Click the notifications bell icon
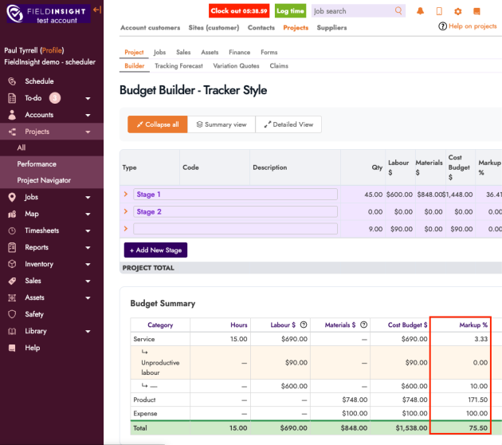The height and width of the screenshot is (445, 502). click(420, 11)
